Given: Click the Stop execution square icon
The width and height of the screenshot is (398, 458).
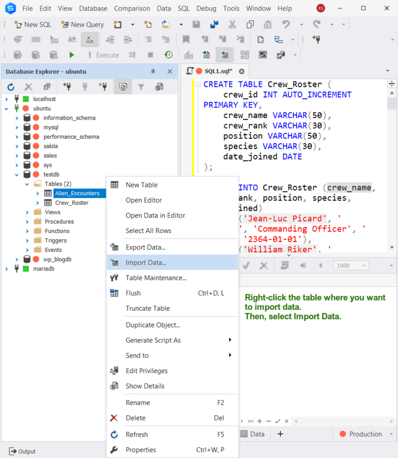Looking at the screenshot, I should pos(150,55).
